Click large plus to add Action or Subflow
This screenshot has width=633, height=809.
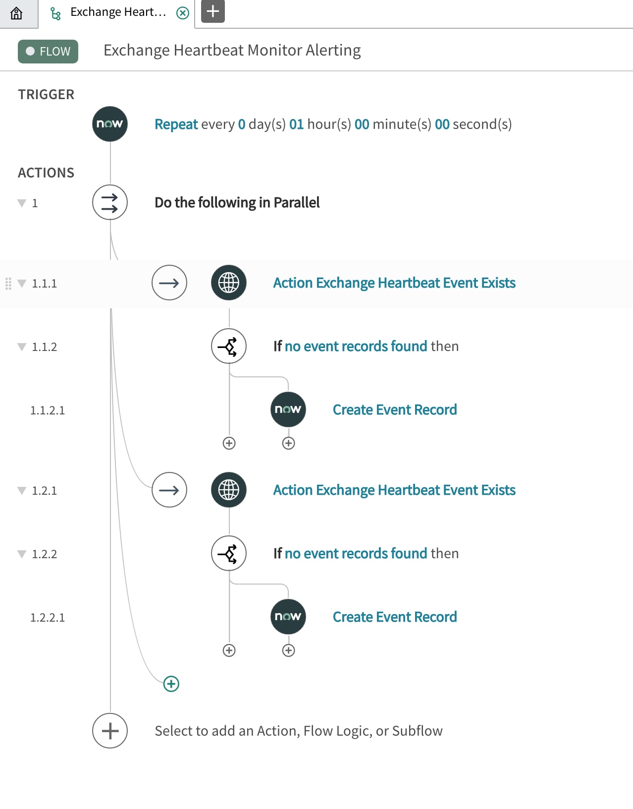pyautogui.click(x=110, y=731)
